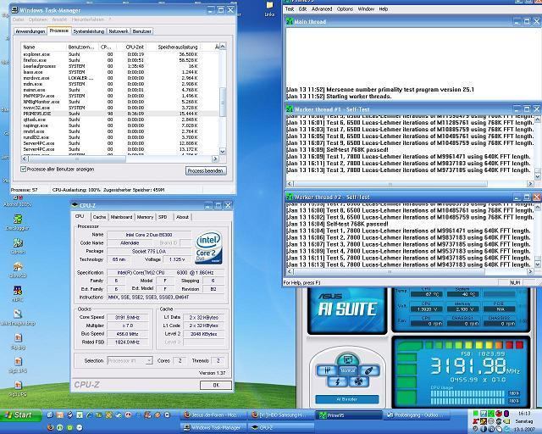The height and width of the screenshot is (434, 542).
Task: Click Core Speed value 3191.9 MHz field
Action: [x=128, y=317]
